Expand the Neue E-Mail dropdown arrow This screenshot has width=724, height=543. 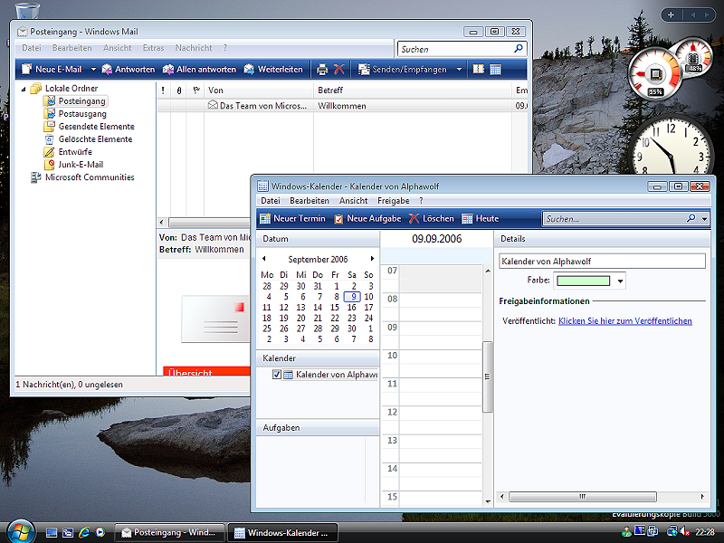tap(93, 69)
